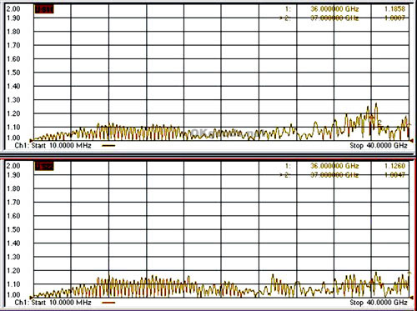Select lower plot's marker 1 readout, 1.1260

[x=394, y=166]
